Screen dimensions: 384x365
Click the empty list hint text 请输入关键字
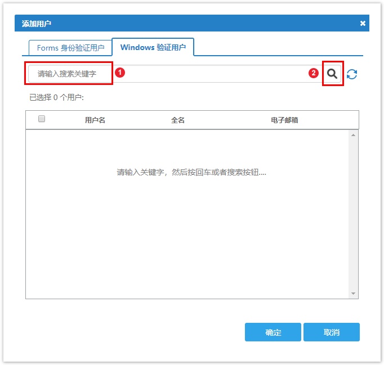[191, 172]
